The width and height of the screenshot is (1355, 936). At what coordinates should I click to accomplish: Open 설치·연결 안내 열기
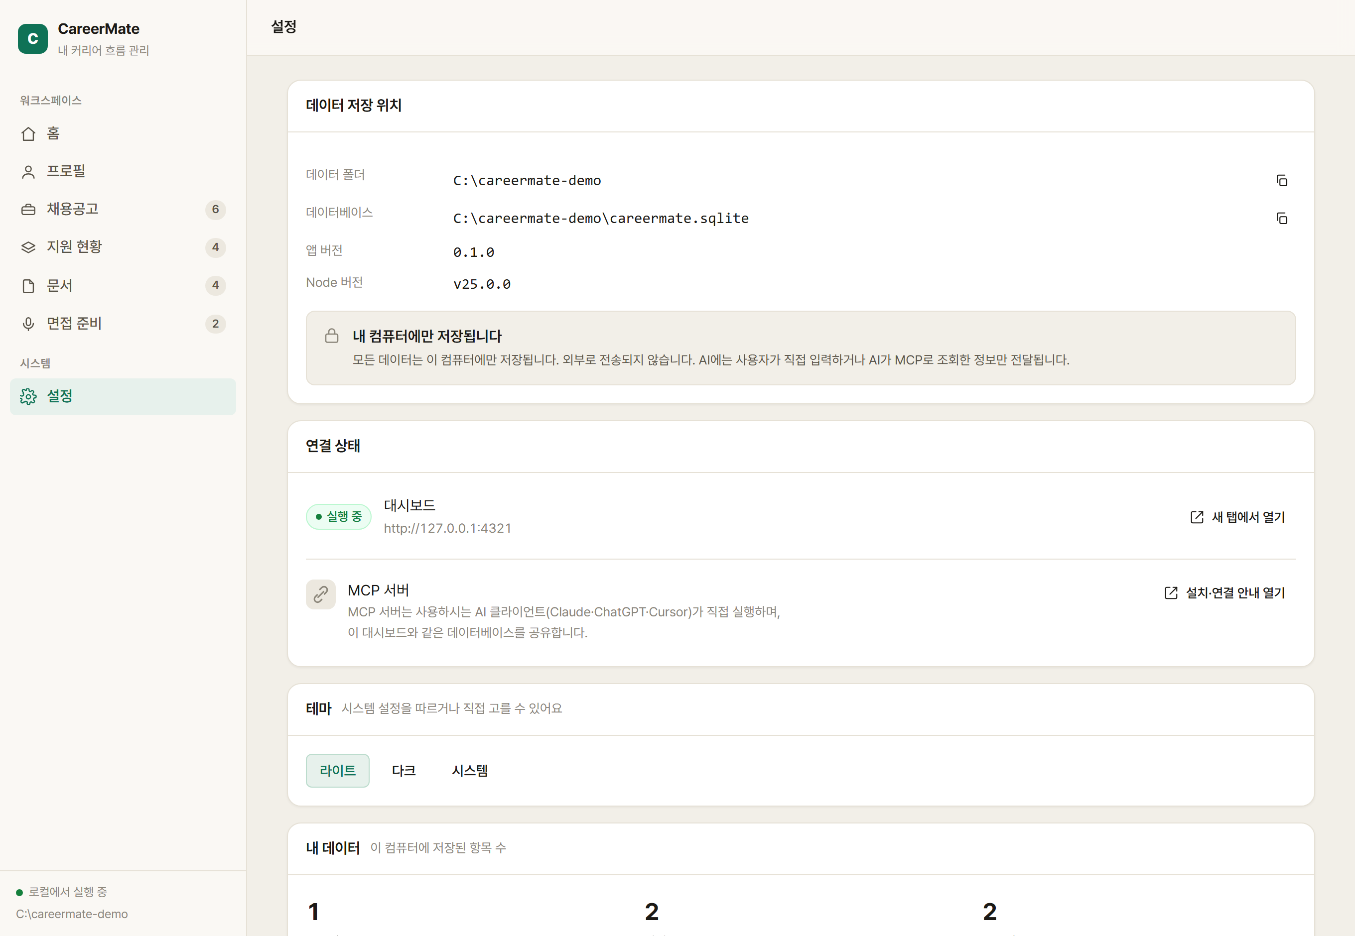[x=1224, y=593]
